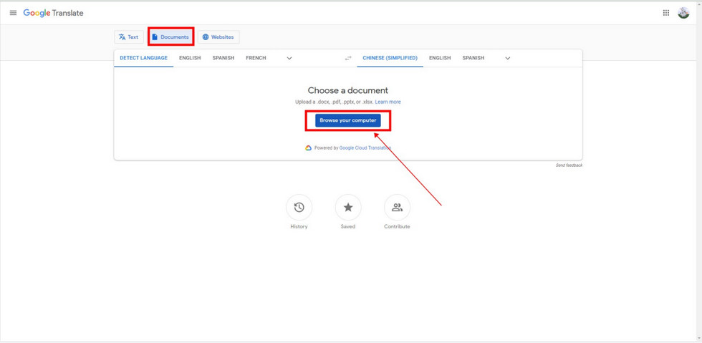Click the Google Translate logo
The width and height of the screenshot is (702, 343).
53,13
